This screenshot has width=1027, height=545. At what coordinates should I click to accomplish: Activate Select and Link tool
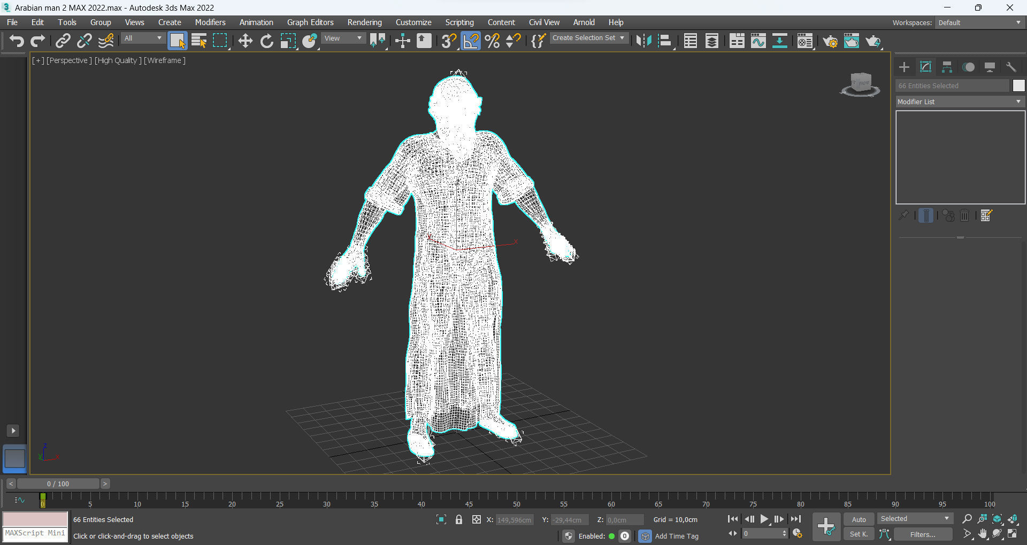(x=63, y=41)
